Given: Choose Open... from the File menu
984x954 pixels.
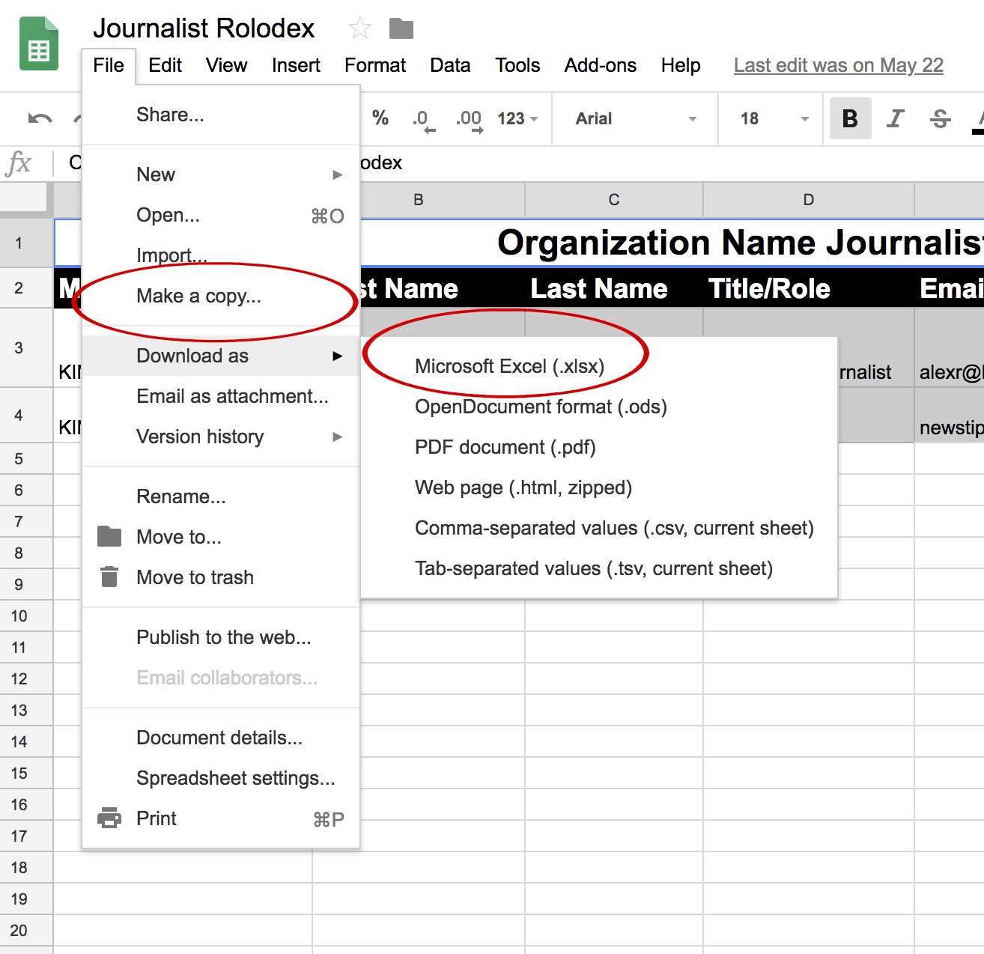Looking at the screenshot, I should pyautogui.click(x=221, y=215).
